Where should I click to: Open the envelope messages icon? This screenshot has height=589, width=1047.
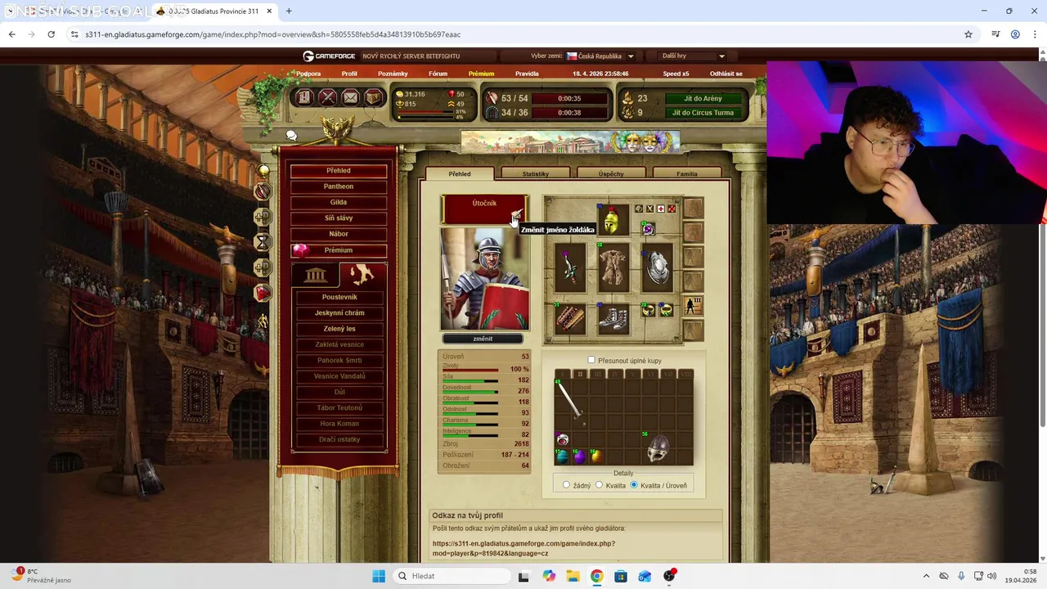click(x=350, y=97)
